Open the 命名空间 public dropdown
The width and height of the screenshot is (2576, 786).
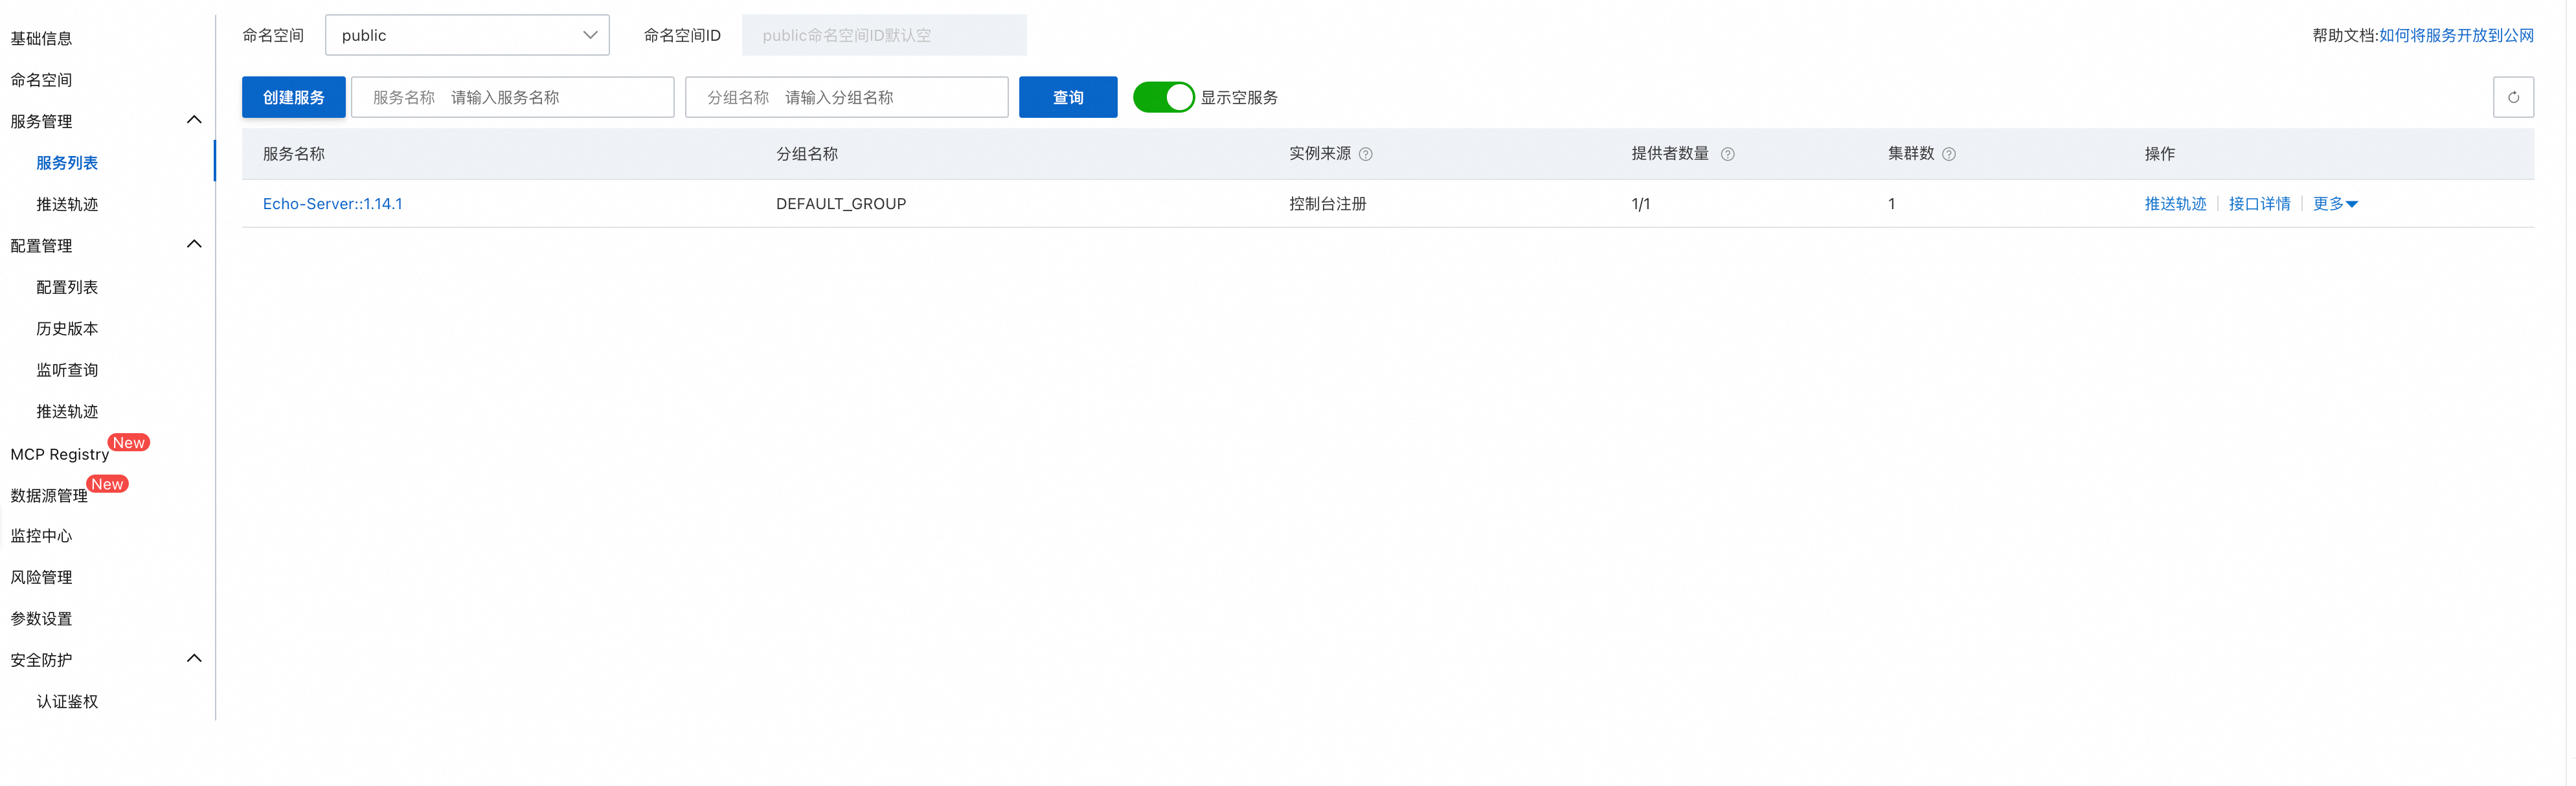(468, 35)
